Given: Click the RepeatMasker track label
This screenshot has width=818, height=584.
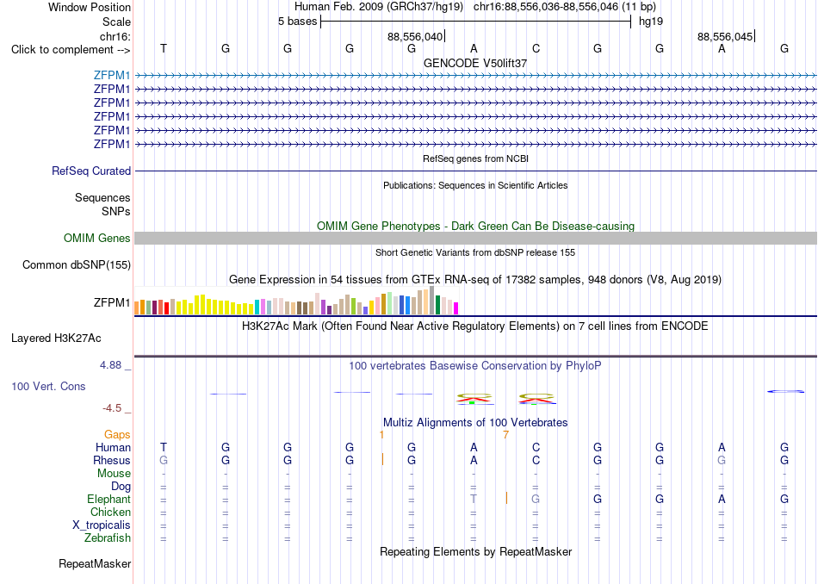Looking at the screenshot, I should click(95, 564).
